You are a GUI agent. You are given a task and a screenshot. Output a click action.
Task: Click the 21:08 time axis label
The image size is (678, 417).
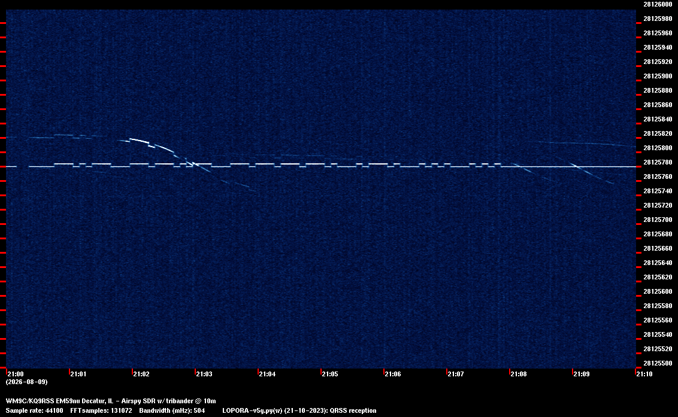point(519,374)
